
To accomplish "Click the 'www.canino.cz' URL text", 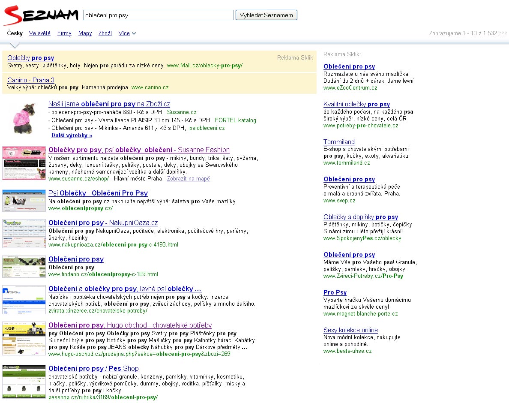I will tap(150, 87).
